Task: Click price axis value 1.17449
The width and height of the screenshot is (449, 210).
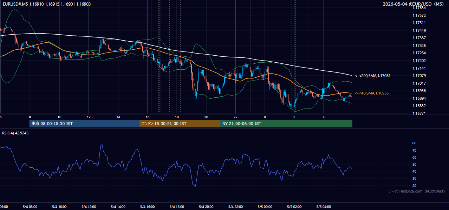Action: point(418,30)
